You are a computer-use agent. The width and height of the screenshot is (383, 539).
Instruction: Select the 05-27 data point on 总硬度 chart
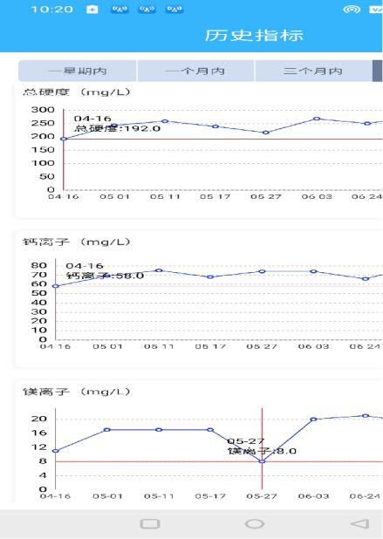(266, 133)
